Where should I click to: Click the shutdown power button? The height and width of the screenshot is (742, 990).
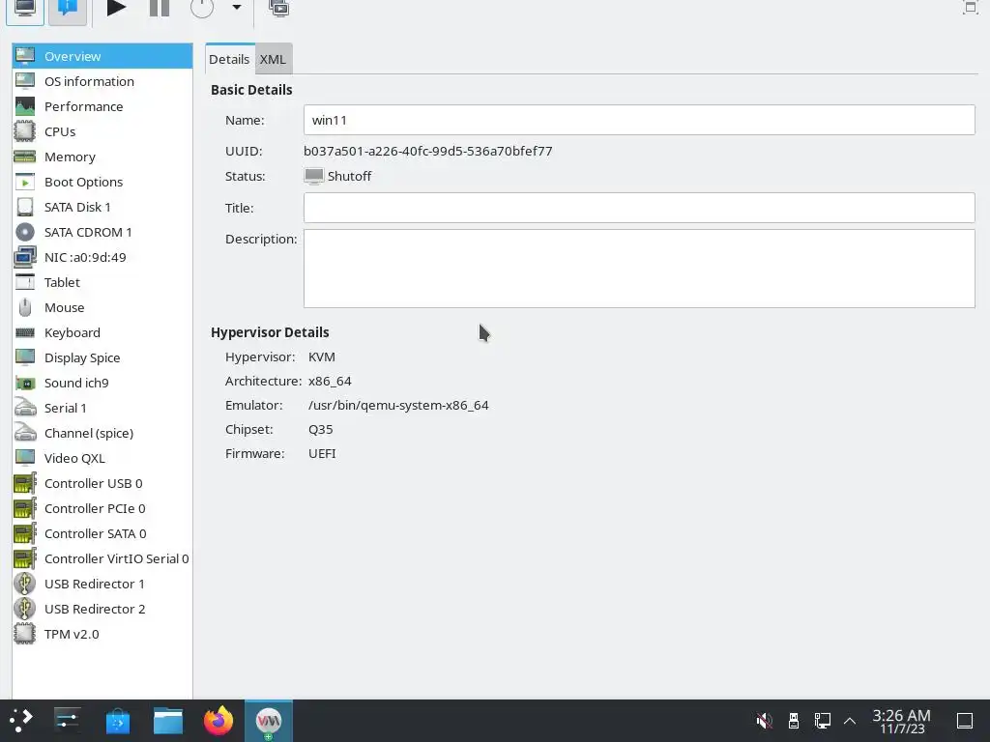point(202,8)
